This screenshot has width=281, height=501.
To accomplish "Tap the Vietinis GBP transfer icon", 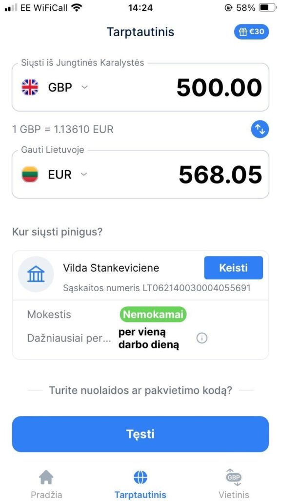I will pyautogui.click(x=234, y=478).
